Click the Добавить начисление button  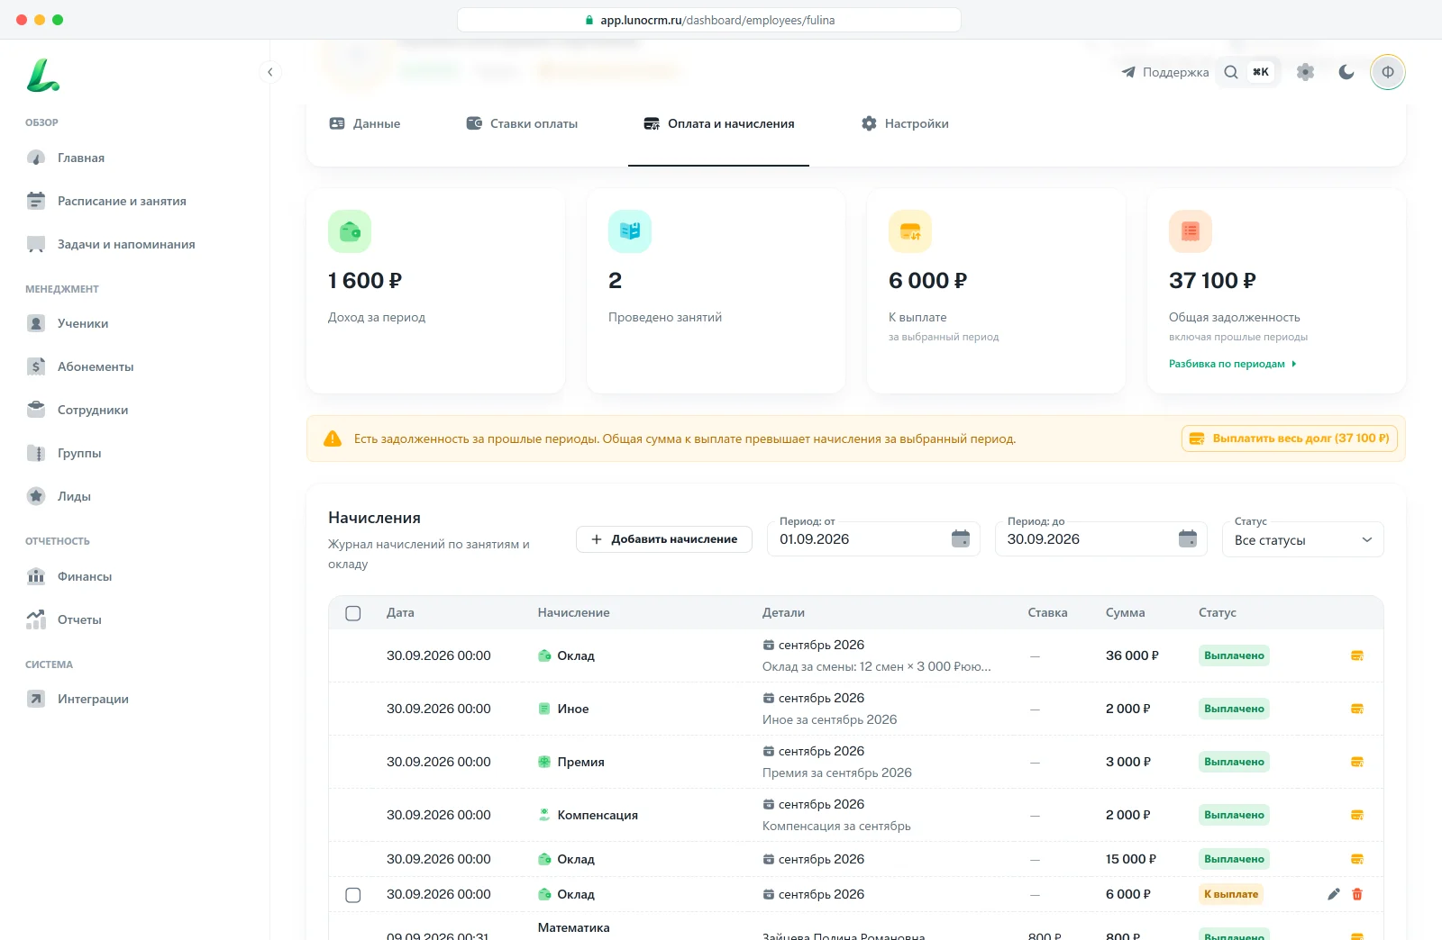pyautogui.click(x=664, y=539)
